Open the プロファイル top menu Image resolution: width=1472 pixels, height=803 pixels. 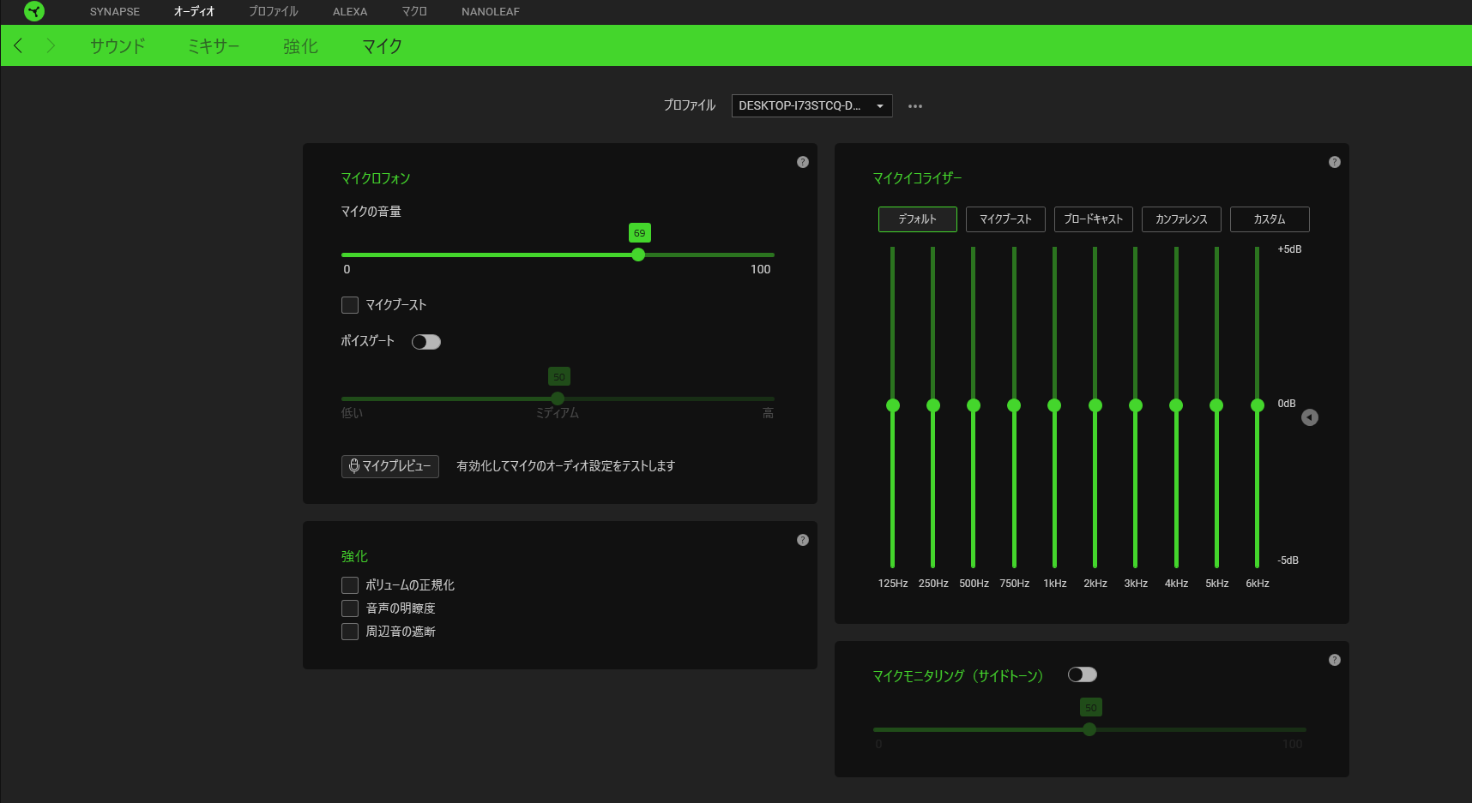point(274,12)
